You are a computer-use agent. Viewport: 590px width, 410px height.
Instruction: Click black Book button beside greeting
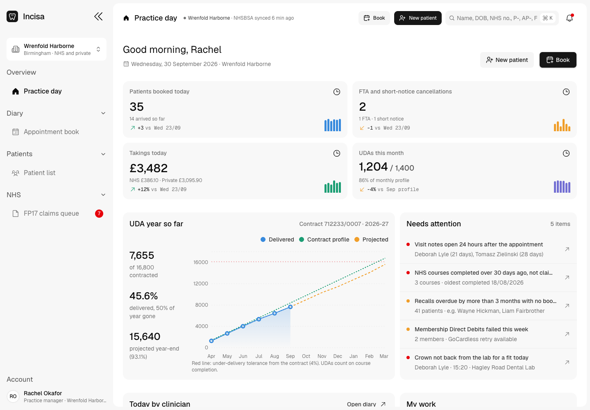(558, 60)
